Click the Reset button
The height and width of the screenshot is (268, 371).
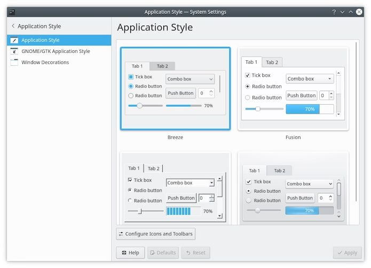click(x=196, y=253)
